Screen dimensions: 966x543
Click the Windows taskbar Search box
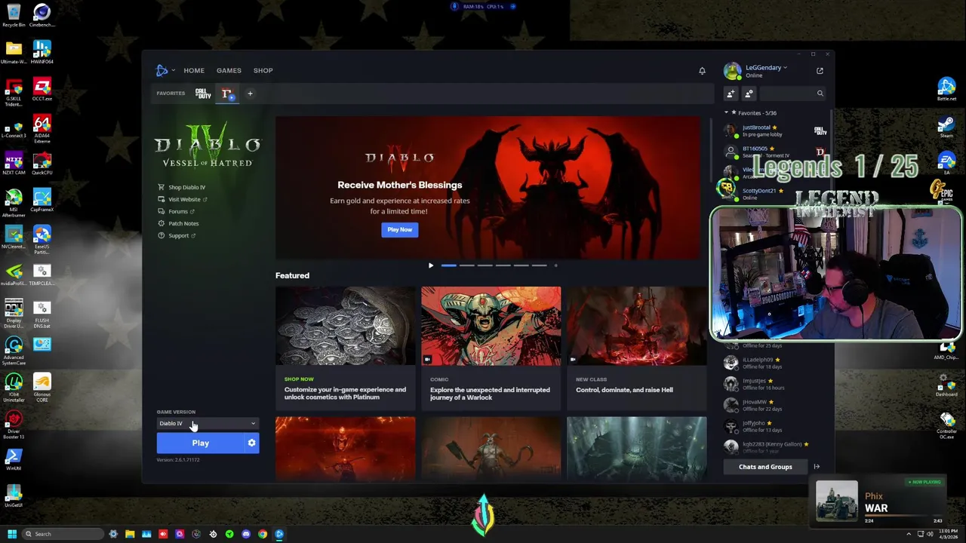pos(63,534)
